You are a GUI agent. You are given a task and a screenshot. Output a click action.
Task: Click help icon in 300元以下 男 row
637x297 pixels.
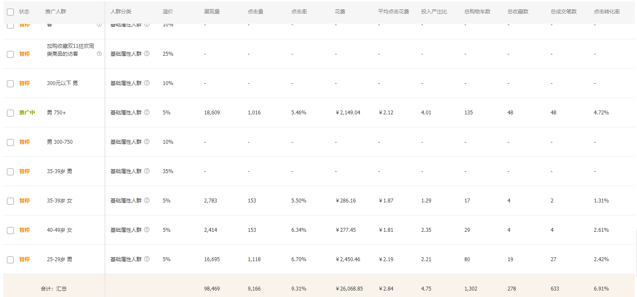click(x=147, y=83)
